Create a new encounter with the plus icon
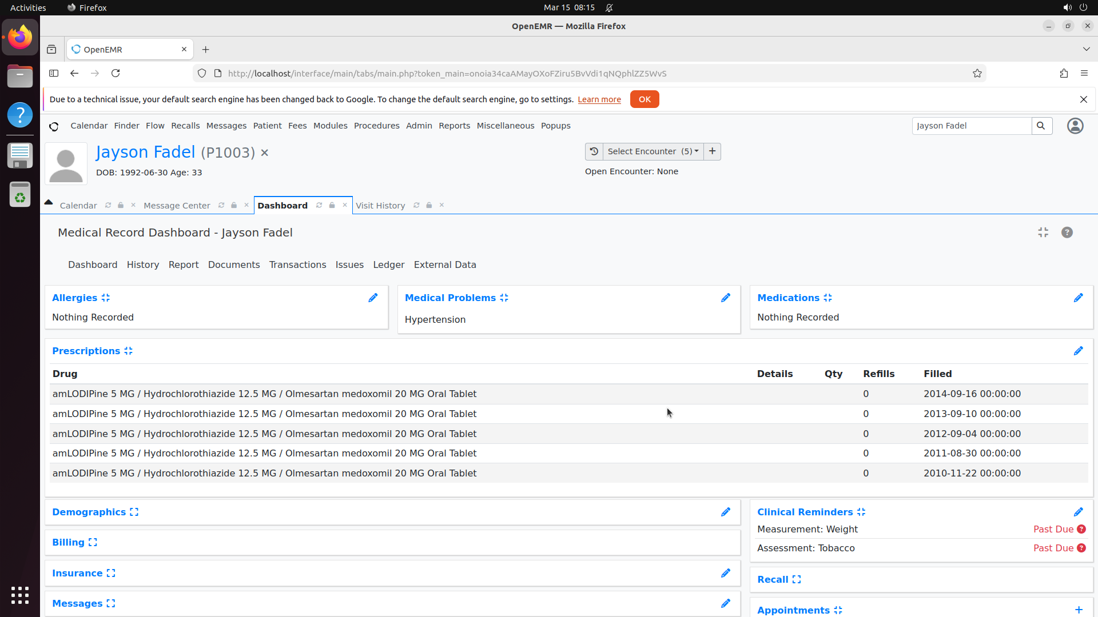This screenshot has width=1098, height=617. (x=711, y=151)
